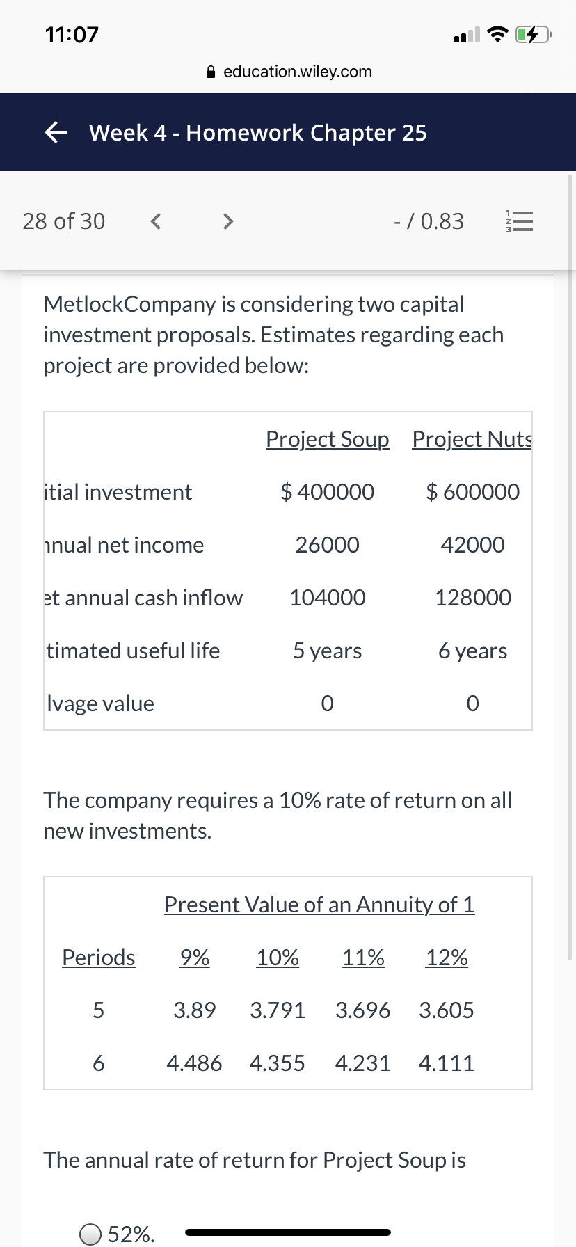Viewport: 576px width, 1247px height.
Task: Open the question list icon
Action: click(x=519, y=222)
